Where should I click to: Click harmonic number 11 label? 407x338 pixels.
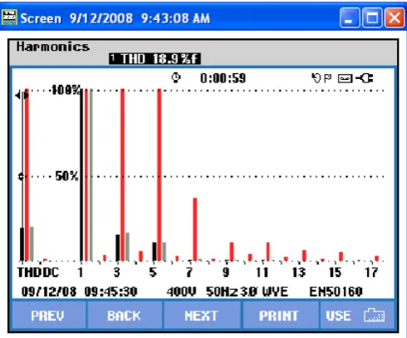pos(262,272)
